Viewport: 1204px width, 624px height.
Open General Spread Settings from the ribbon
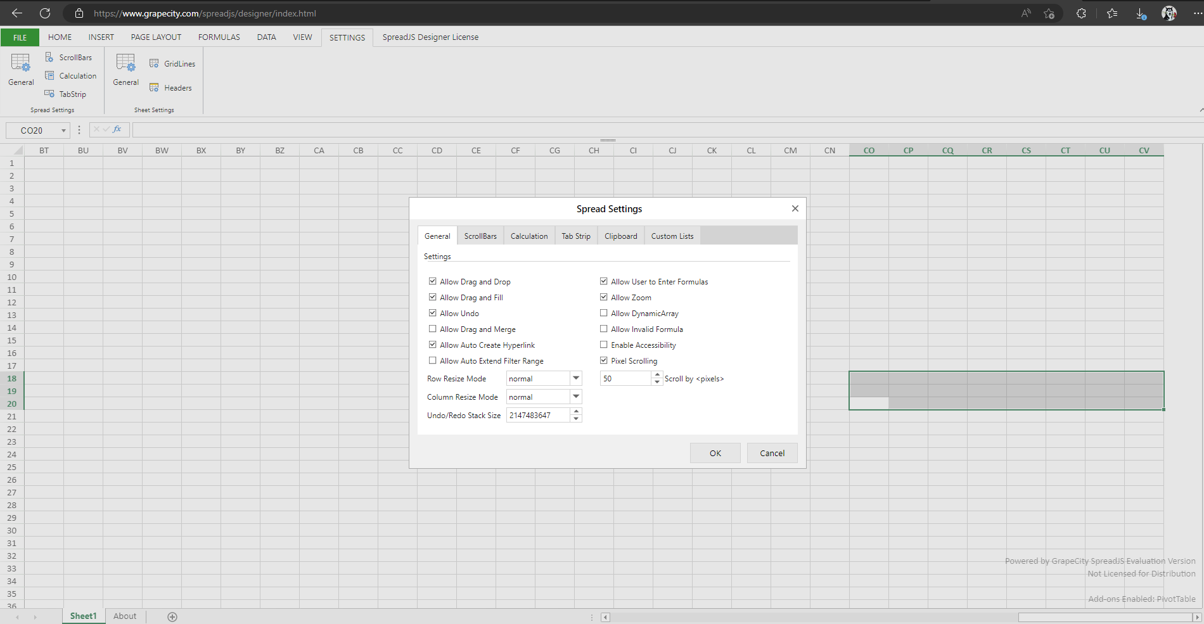20,70
